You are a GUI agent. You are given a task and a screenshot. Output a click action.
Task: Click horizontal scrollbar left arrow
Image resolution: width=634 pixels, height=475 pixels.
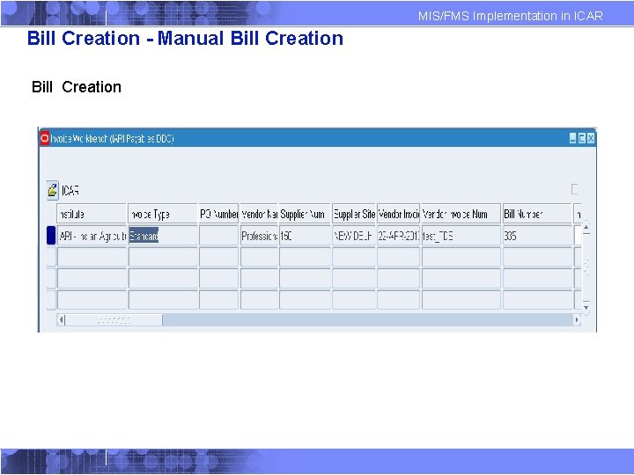[x=61, y=320]
